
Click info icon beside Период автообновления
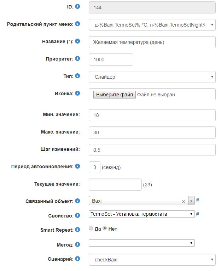point(77,166)
